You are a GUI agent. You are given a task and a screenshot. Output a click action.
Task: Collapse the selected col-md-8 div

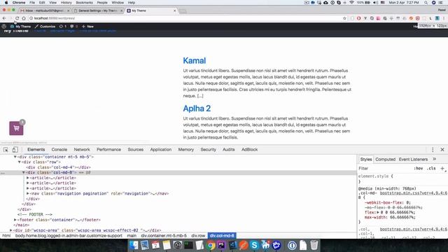(24, 173)
